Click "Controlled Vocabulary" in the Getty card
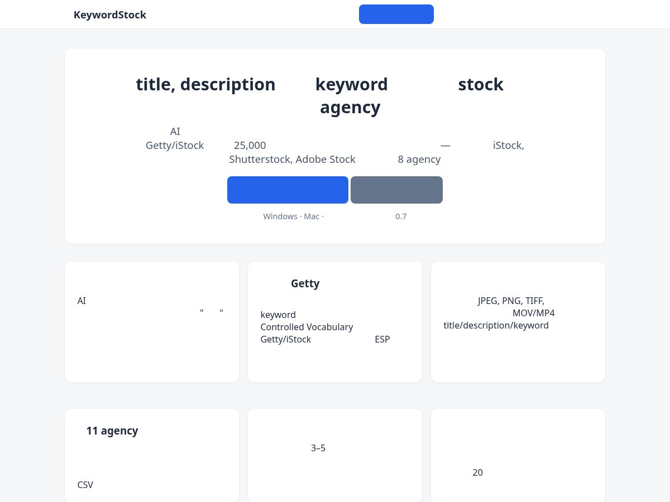This screenshot has height=502, width=670. click(307, 327)
